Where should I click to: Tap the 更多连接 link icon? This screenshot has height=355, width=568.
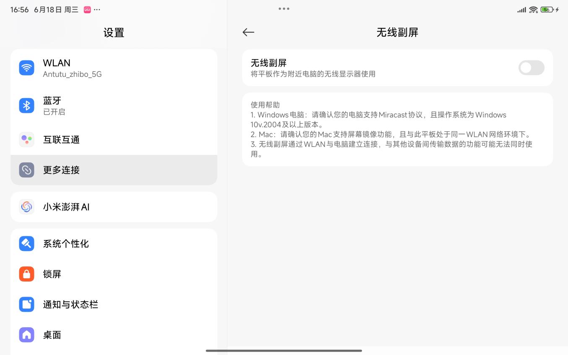point(26,170)
